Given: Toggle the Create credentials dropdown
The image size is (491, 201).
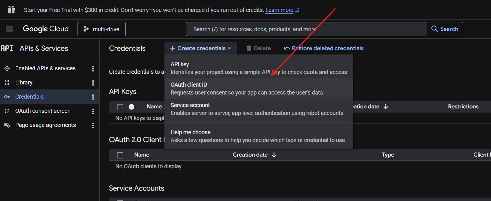Looking at the screenshot, I should pos(201,48).
